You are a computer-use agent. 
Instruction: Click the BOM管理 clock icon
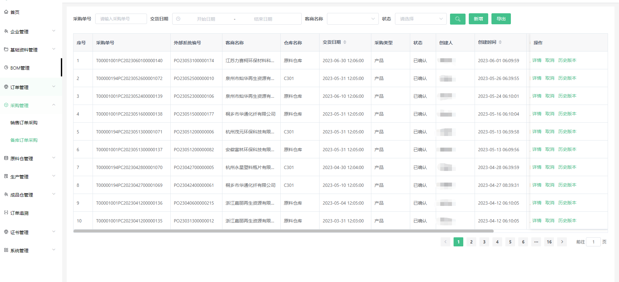[x=6, y=68]
